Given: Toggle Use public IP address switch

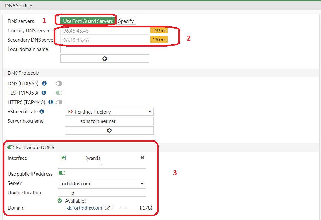Looking at the screenshot, I should click(62, 173).
